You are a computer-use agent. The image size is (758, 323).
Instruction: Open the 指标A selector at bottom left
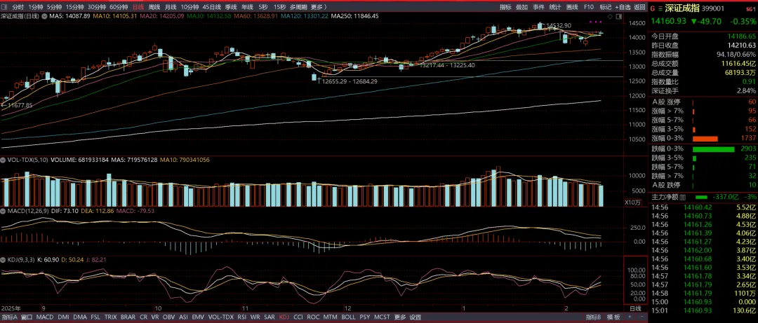(x=9, y=317)
